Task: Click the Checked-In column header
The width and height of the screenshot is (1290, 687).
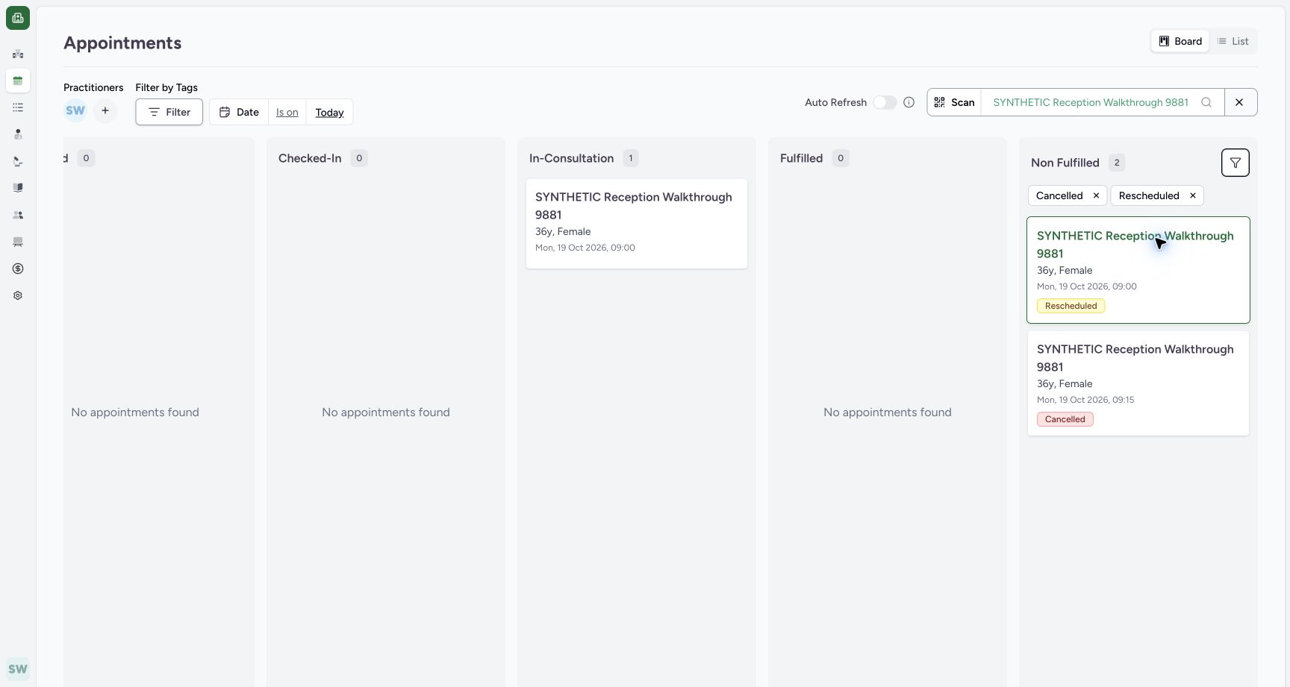Action: coord(310,158)
